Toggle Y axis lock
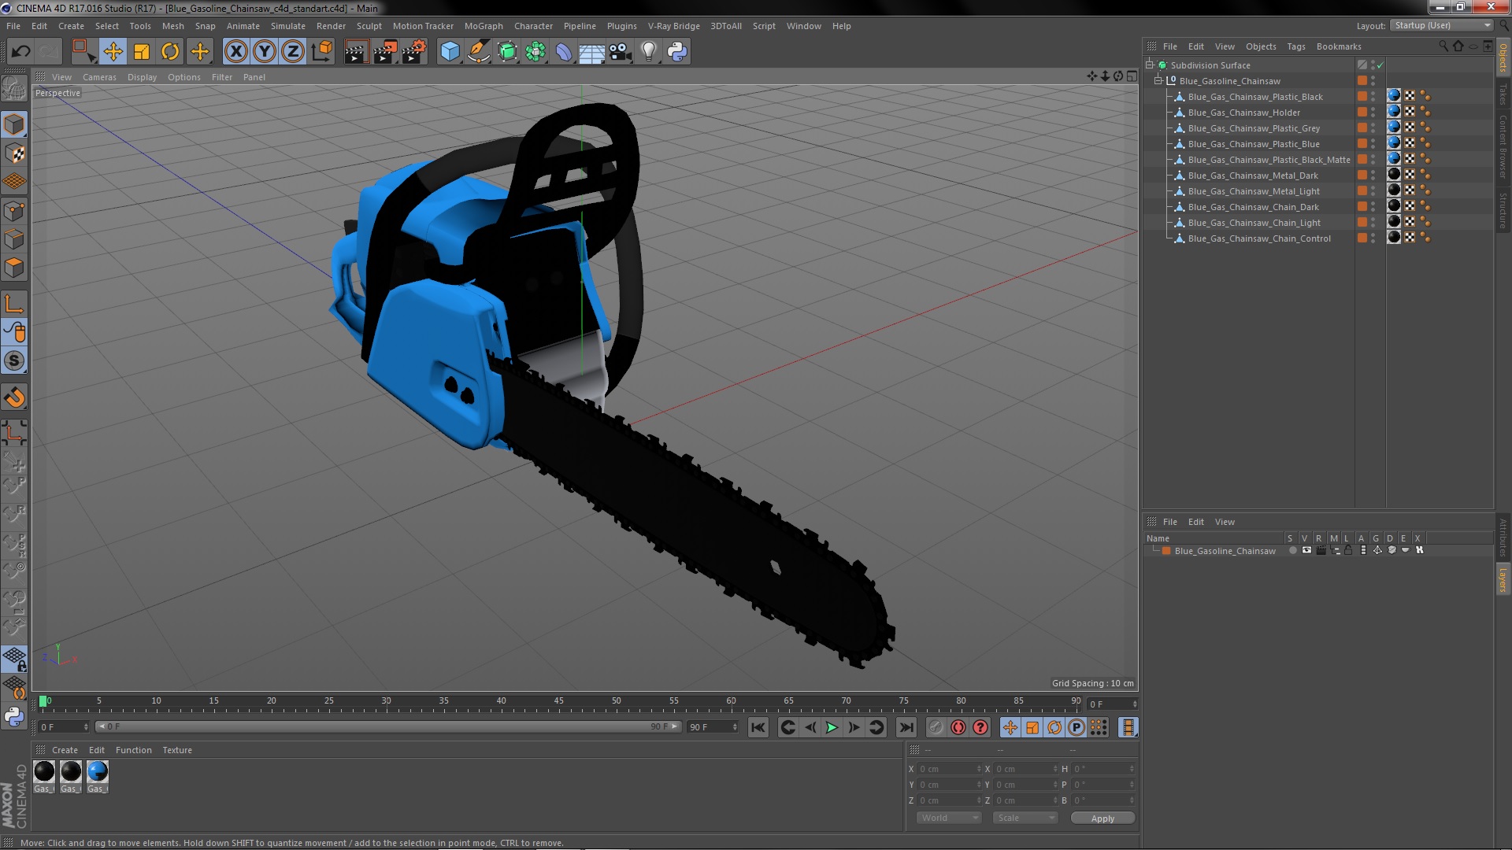 tap(265, 52)
